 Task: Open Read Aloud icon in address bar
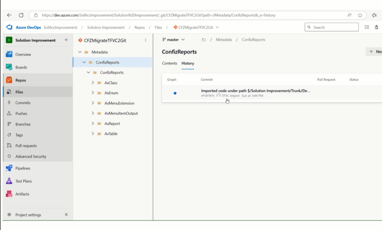[x=349, y=15]
